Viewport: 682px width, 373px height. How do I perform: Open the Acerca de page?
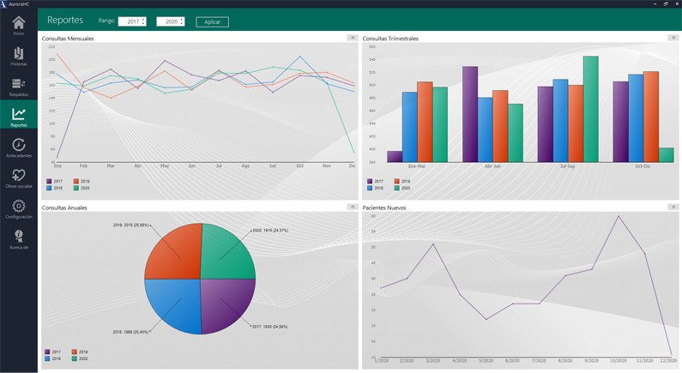(x=18, y=238)
